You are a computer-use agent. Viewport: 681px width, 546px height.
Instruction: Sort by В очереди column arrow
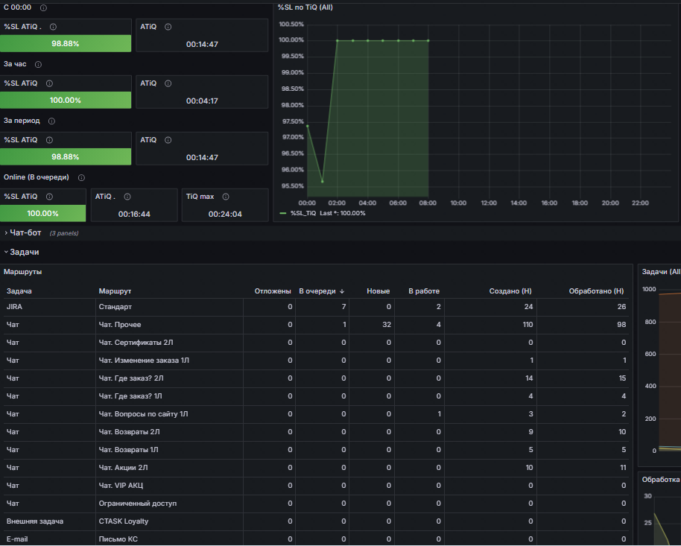342,291
